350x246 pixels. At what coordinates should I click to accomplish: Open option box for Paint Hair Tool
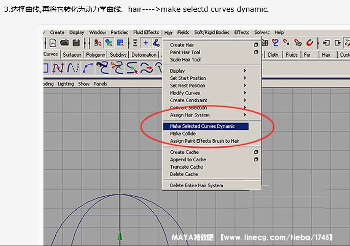(256, 52)
